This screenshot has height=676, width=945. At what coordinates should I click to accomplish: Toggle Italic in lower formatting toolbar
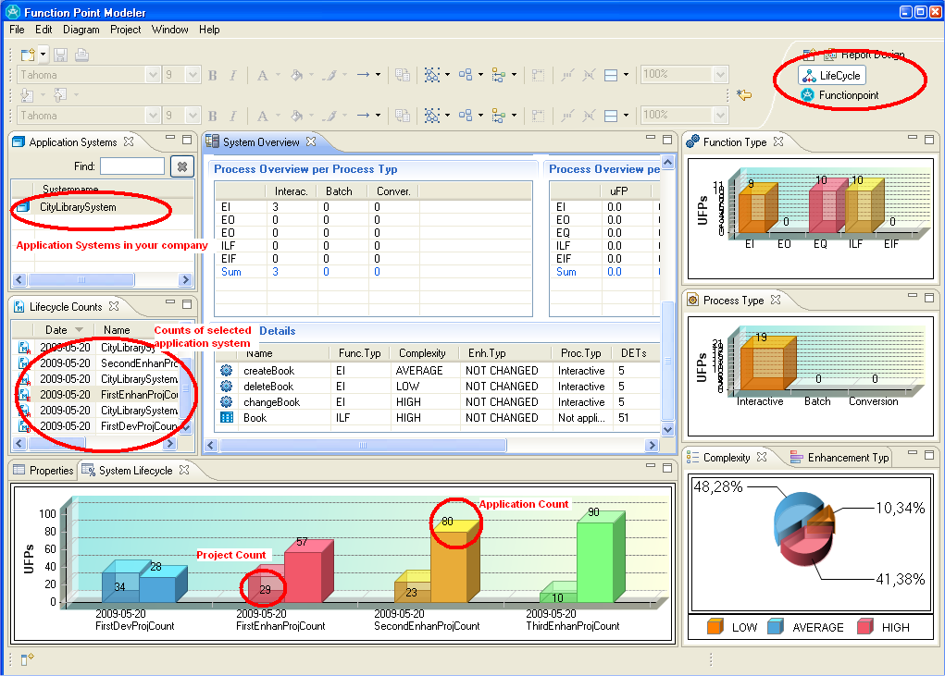coord(233,116)
